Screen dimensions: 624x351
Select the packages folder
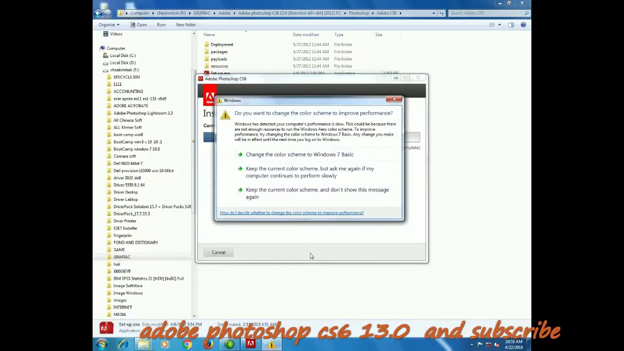pyautogui.click(x=219, y=52)
